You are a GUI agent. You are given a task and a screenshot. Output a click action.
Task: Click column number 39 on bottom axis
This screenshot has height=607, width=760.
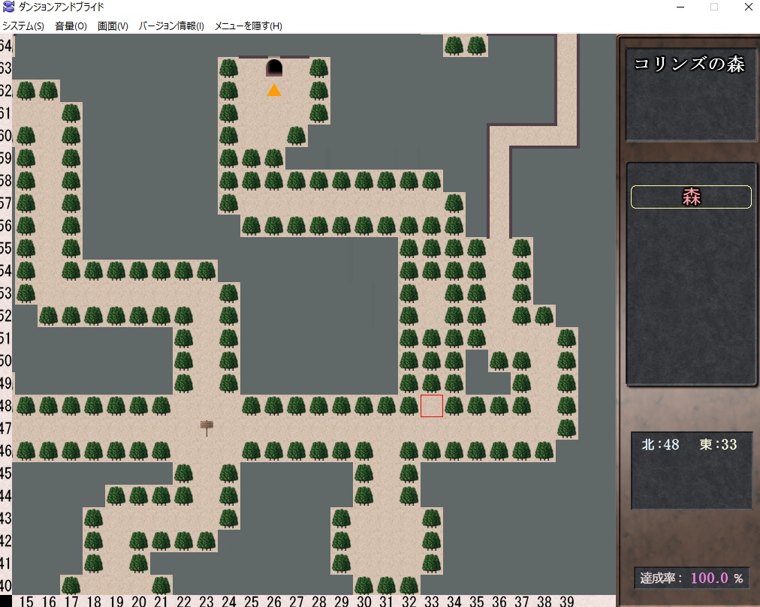click(x=566, y=601)
